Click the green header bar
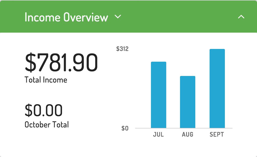This screenshot has width=257, height=157. coord(128,16)
